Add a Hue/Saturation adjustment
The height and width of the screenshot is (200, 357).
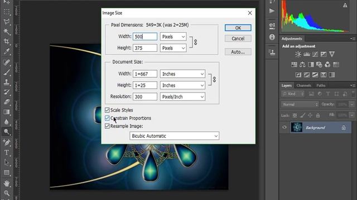click(x=294, y=64)
